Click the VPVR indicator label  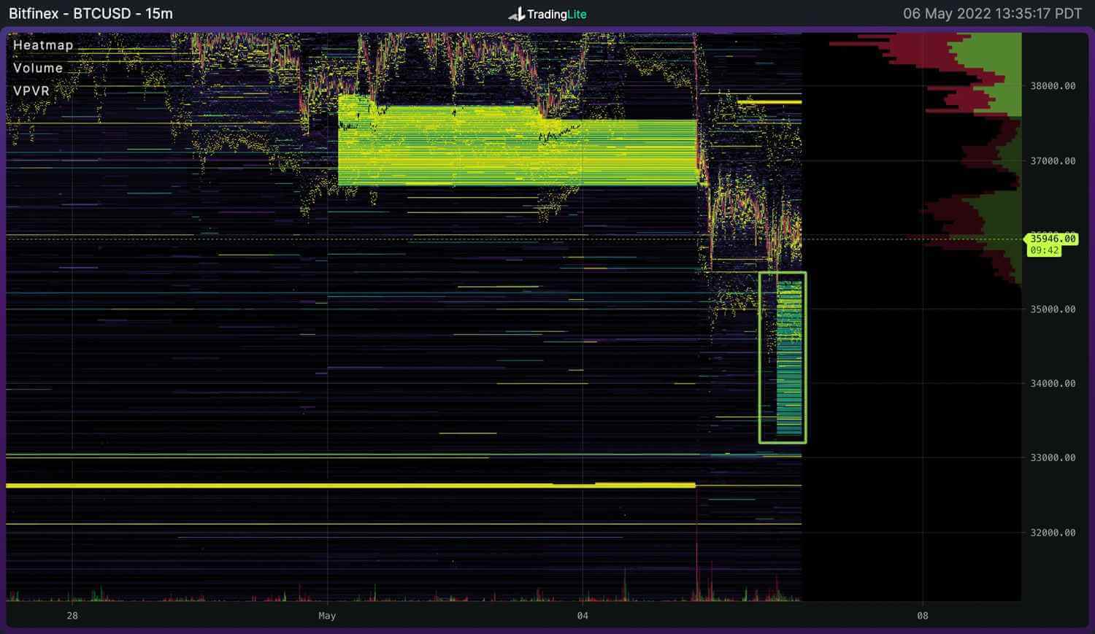[x=31, y=91]
